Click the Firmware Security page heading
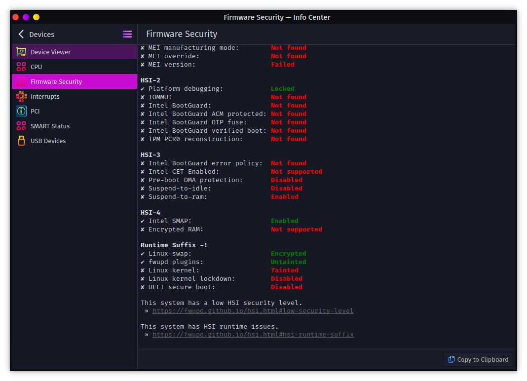 point(182,34)
